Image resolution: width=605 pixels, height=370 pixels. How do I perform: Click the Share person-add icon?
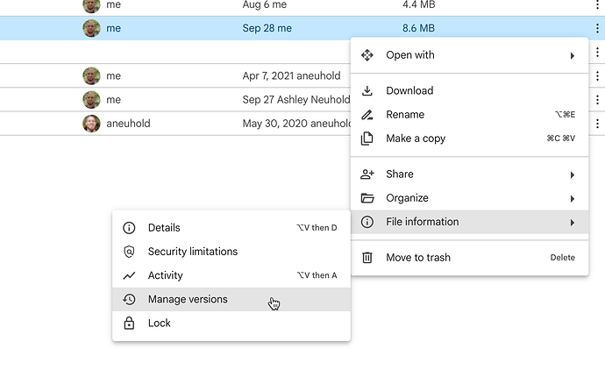pos(367,174)
